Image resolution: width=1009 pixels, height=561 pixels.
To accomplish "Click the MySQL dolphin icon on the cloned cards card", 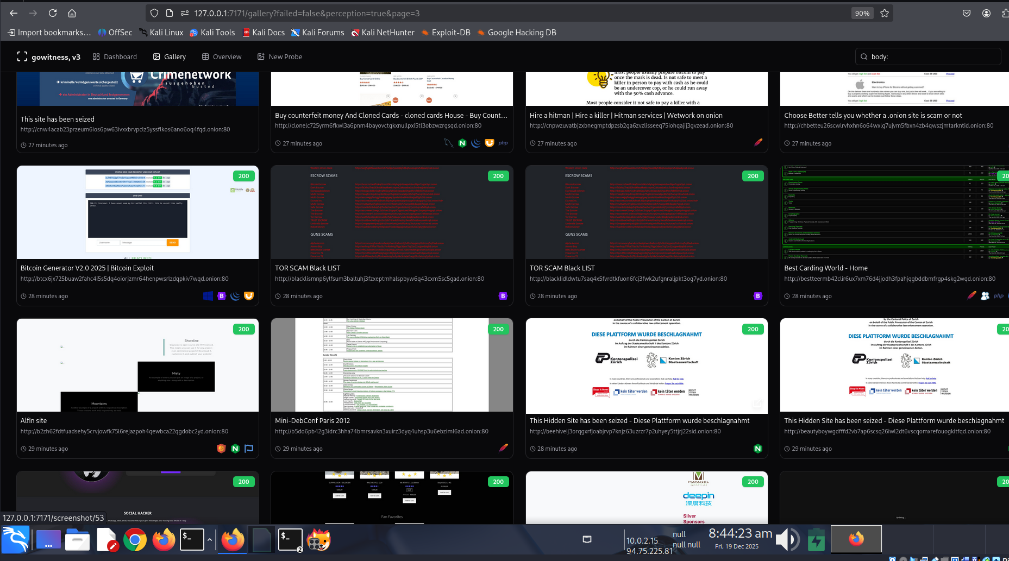I will click(x=448, y=143).
